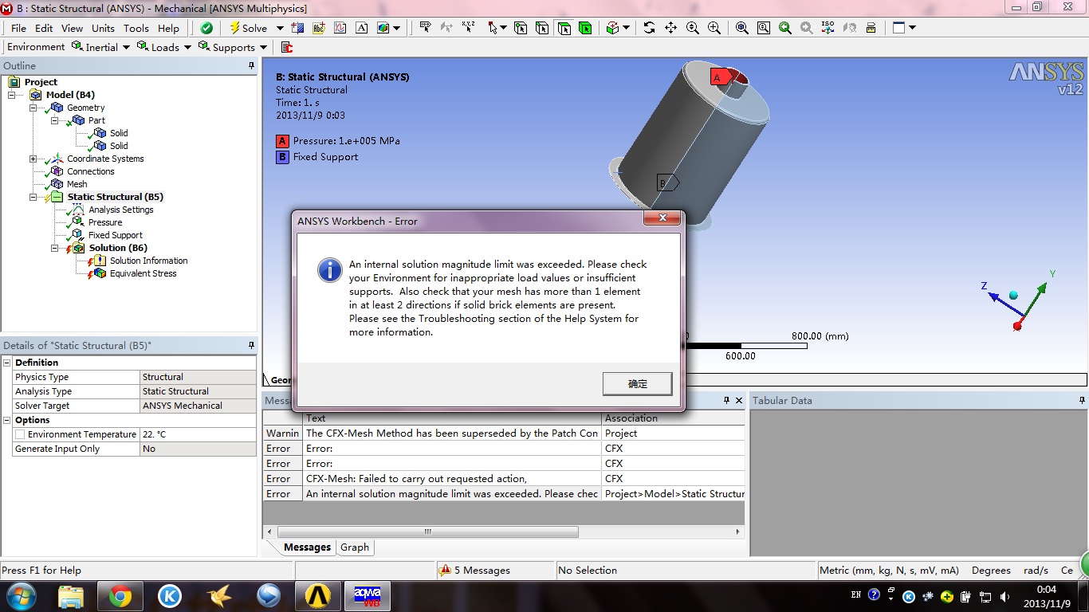Select Fixed Support in the outline
This screenshot has height=612, width=1089.
coord(115,235)
